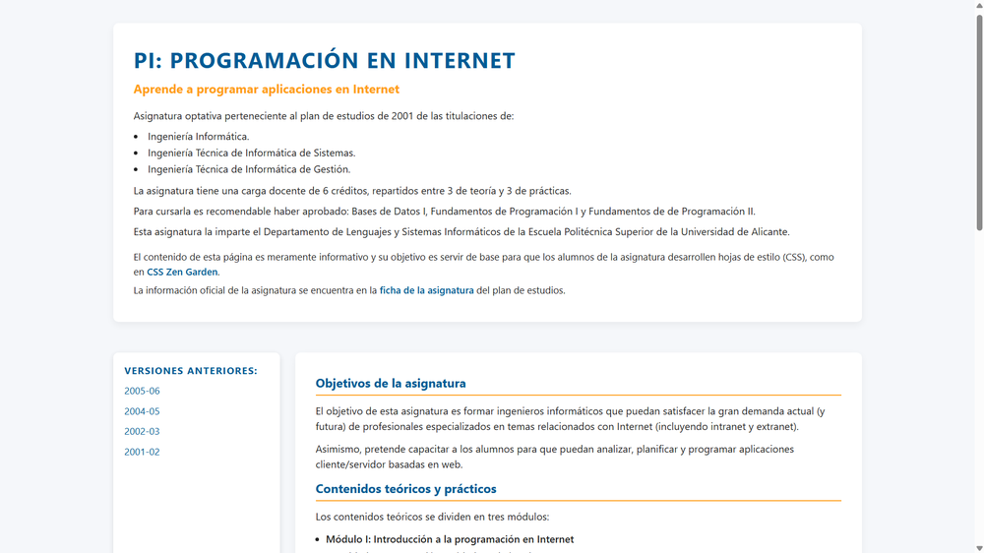
Task: Click the 'Contenidos teóricos y prácticos' heading
Action: (405, 489)
